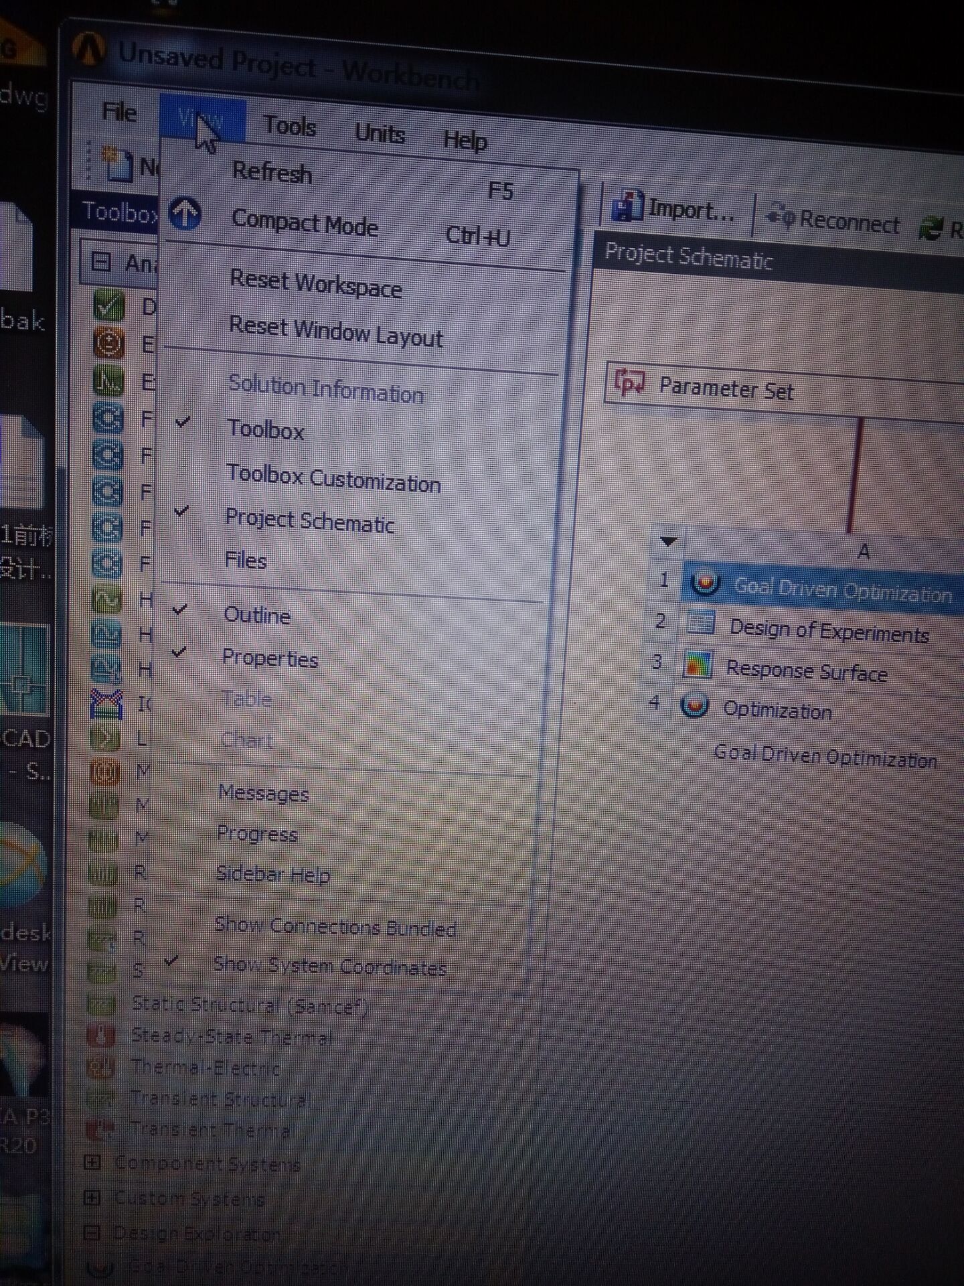Collapse the Analysis Systems group in Toolbox

coord(100,261)
